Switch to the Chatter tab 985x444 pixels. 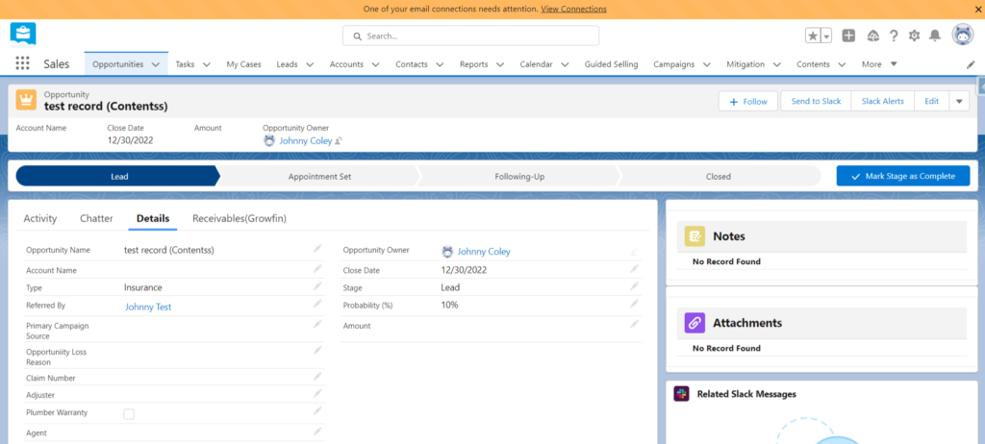(96, 218)
